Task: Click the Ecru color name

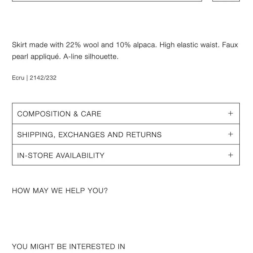Action: [18, 78]
